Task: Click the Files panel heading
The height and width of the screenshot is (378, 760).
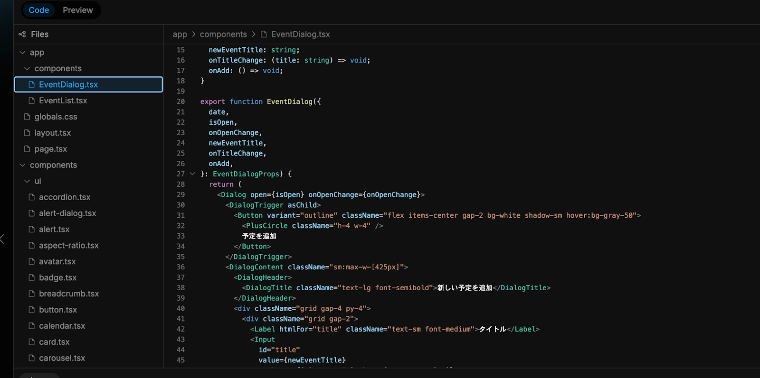Action: 40,34
